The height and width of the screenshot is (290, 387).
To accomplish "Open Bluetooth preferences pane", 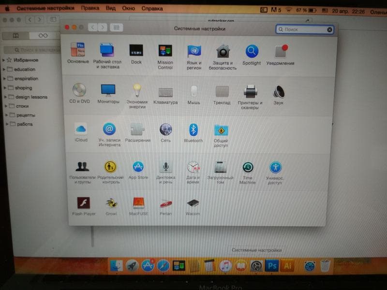I will (193, 133).
